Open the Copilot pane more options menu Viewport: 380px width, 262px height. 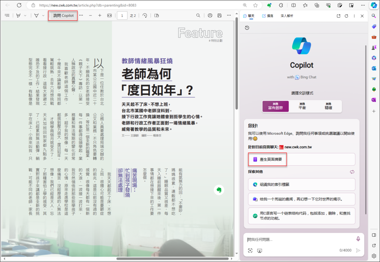tap(354, 16)
